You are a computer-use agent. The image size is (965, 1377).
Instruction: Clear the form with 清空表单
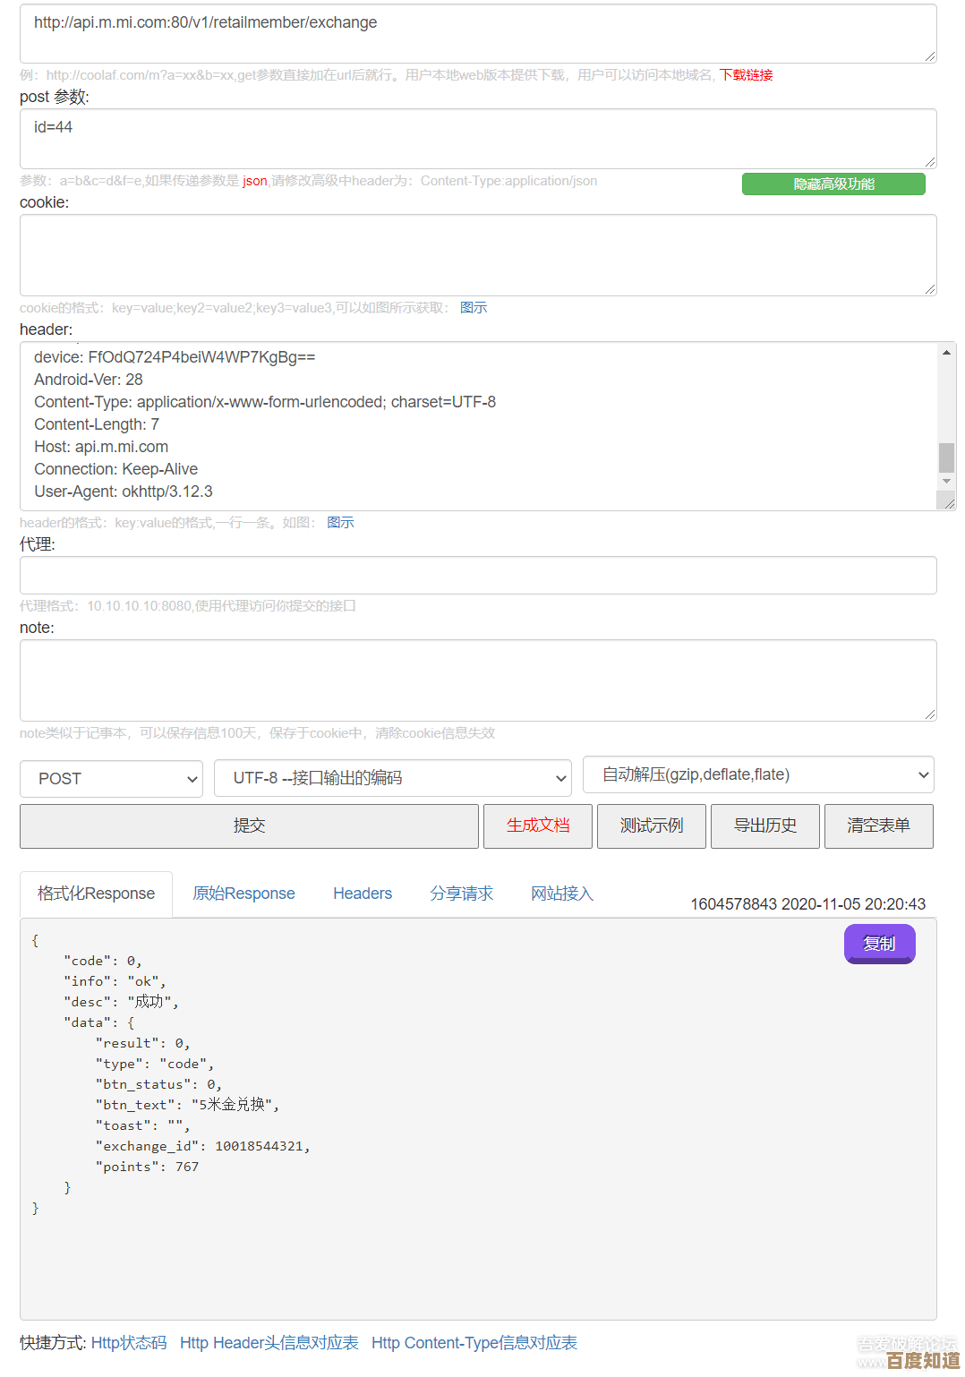[878, 825]
